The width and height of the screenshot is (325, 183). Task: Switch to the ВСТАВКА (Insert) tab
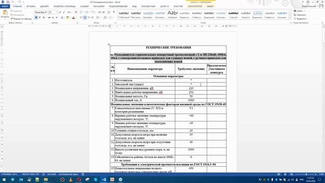(31, 7)
